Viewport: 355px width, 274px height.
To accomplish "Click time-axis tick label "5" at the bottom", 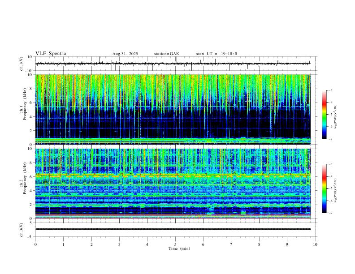I will coord(175,244).
